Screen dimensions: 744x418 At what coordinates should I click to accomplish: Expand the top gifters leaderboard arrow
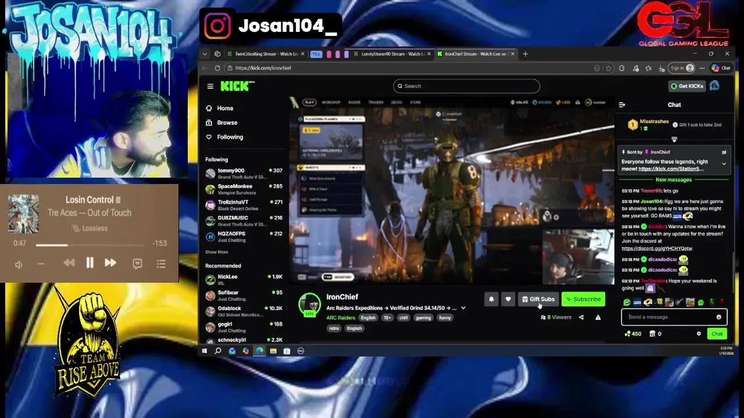[674, 139]
